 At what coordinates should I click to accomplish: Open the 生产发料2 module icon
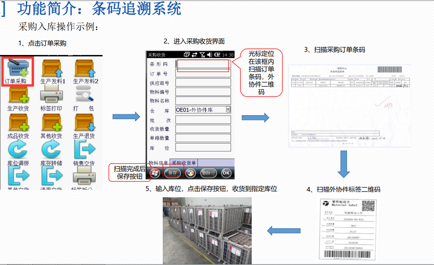85,68
